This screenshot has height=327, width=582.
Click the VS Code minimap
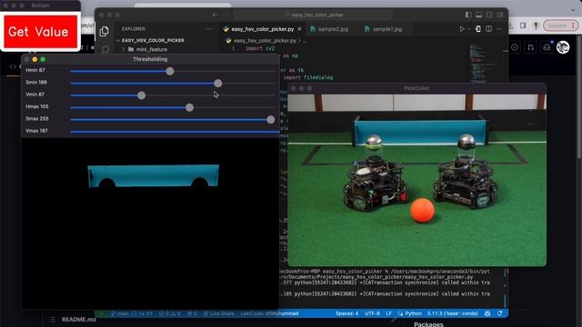[483, 63]
